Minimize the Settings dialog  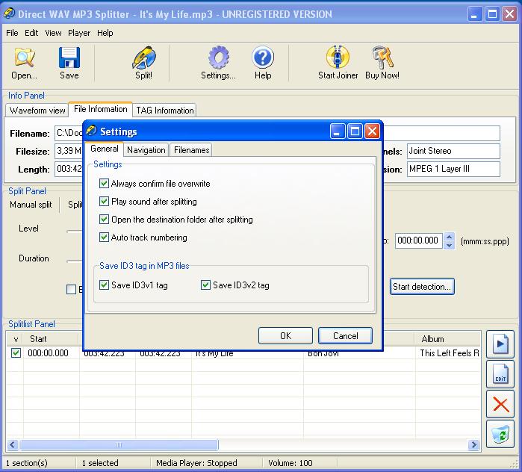[x=338, y=131]
